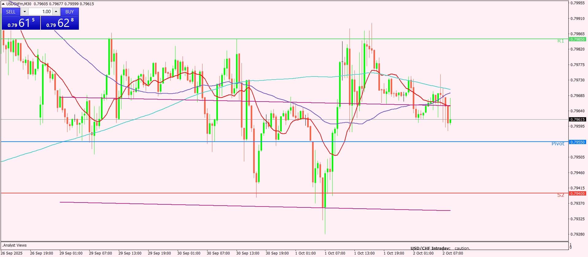Click the USDCHFm,M30 chart title

point(19,4)
